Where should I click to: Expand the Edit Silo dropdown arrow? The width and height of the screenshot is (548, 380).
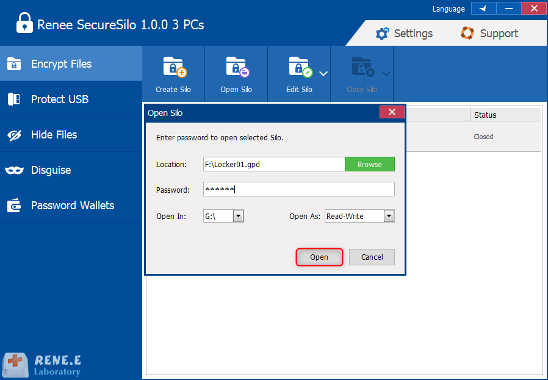323,74
